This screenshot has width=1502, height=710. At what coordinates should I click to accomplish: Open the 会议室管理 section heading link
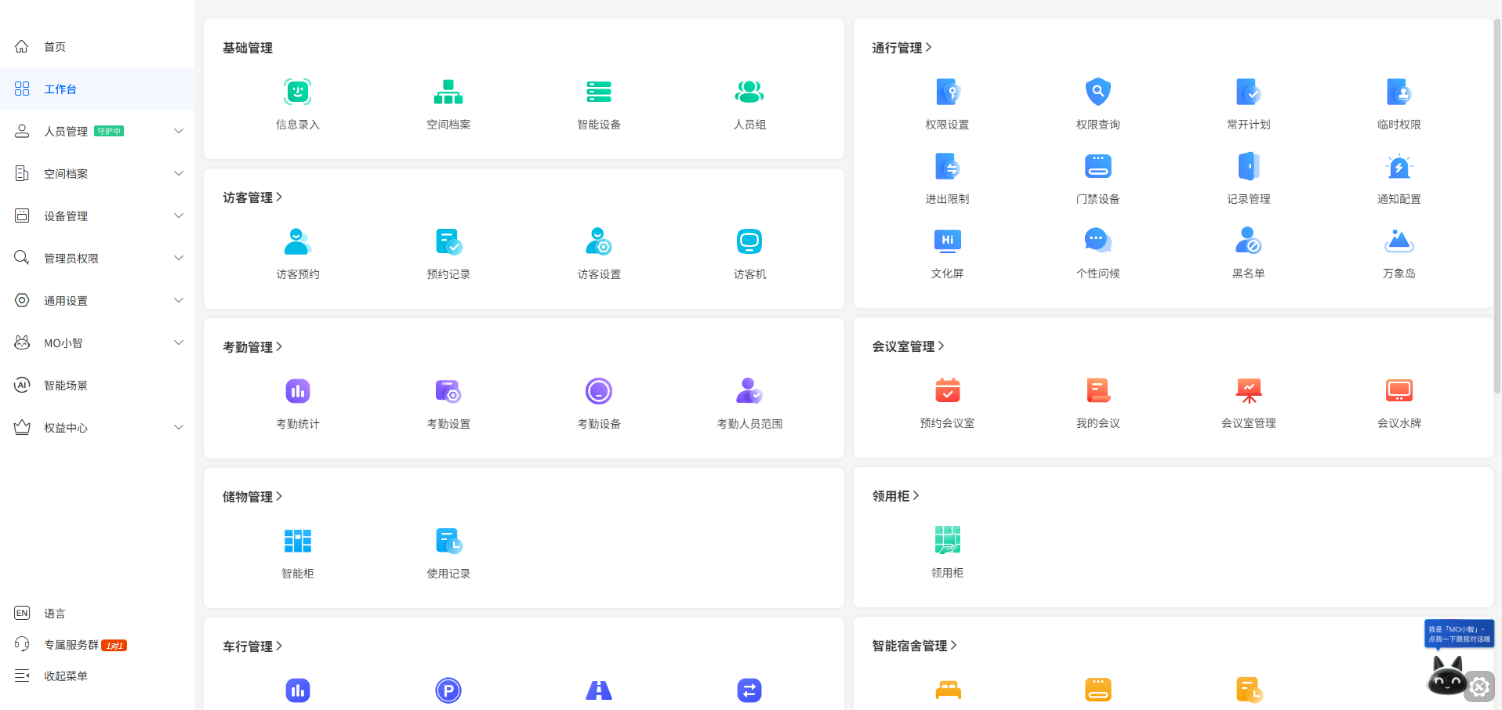pos(909,346)
